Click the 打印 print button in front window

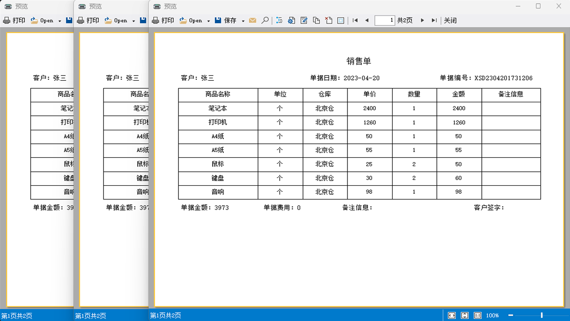[163, 21]
